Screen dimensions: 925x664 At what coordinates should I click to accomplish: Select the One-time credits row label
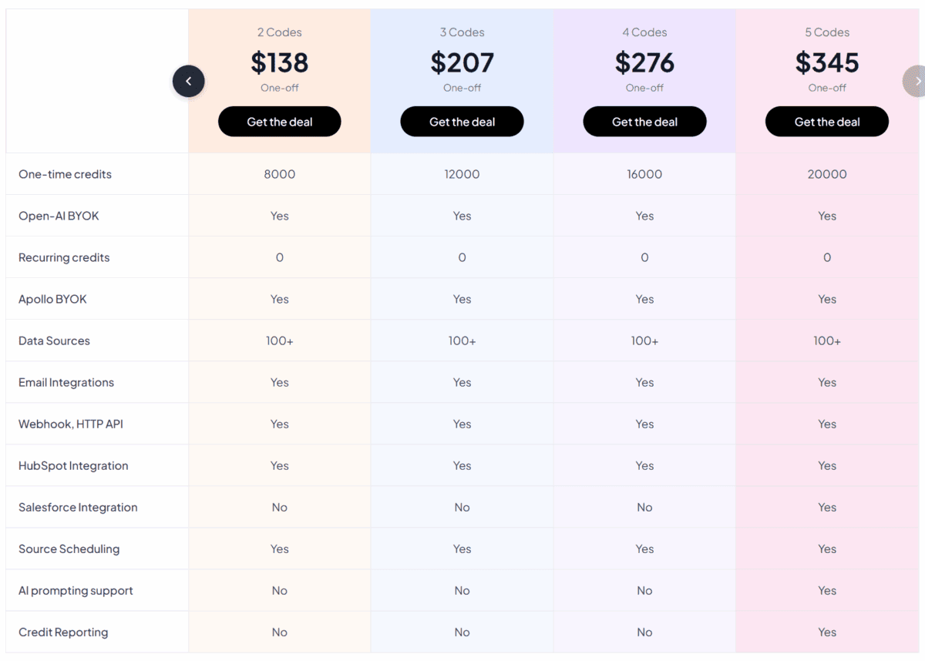coord(65,174)
